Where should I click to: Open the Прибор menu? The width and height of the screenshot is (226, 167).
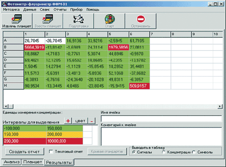76,10
